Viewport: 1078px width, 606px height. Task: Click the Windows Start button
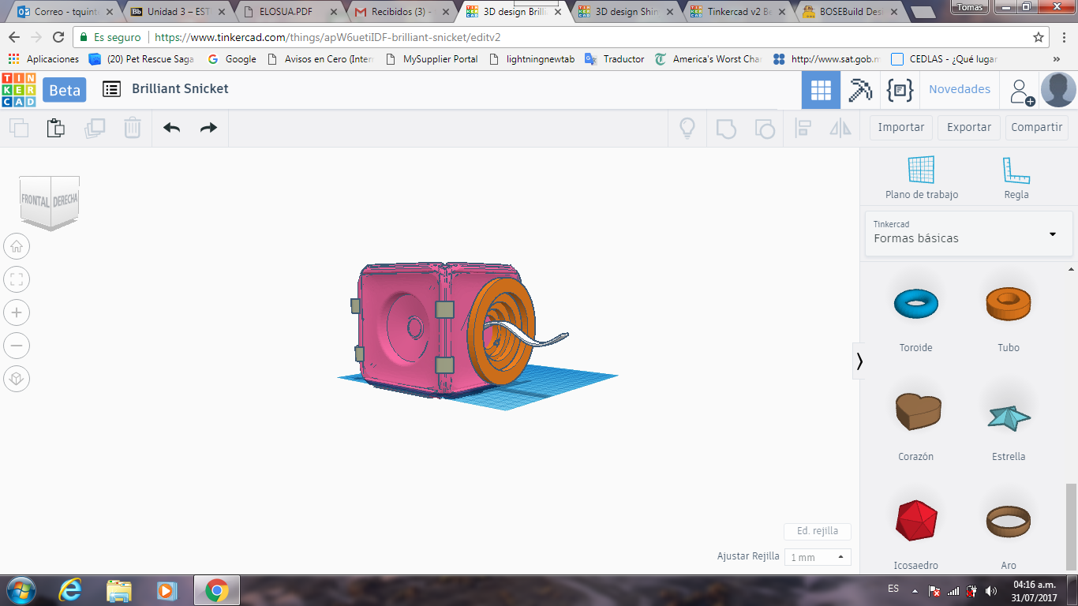tap(19, 590)
